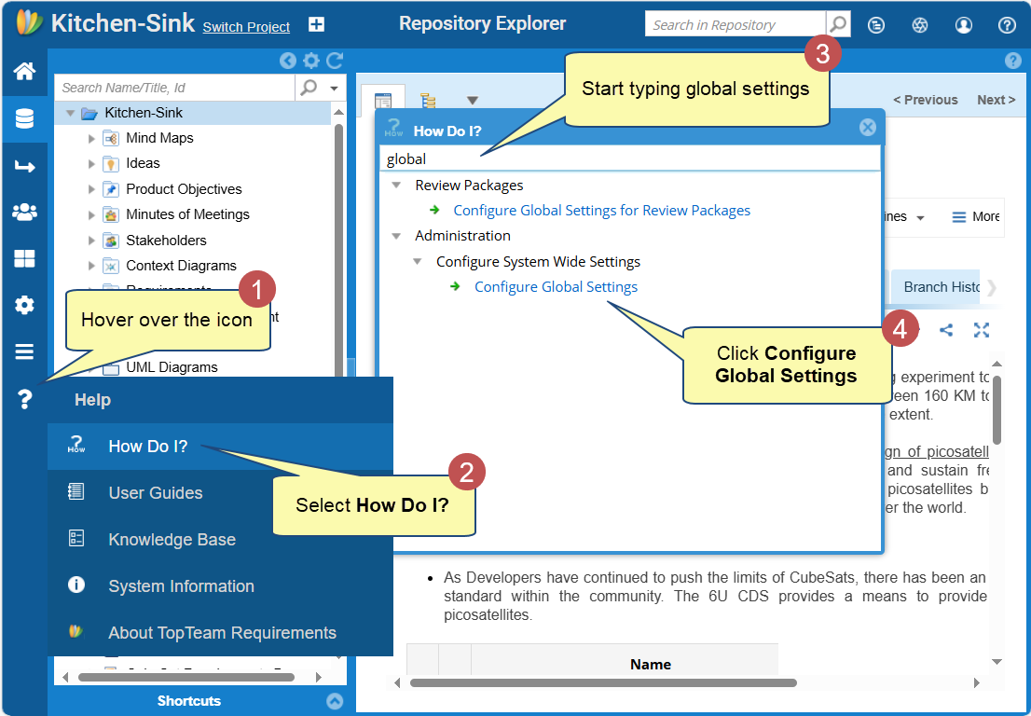Click the user profile icon in header
The height and width of the screenshot is (716, 1031).
963,25
